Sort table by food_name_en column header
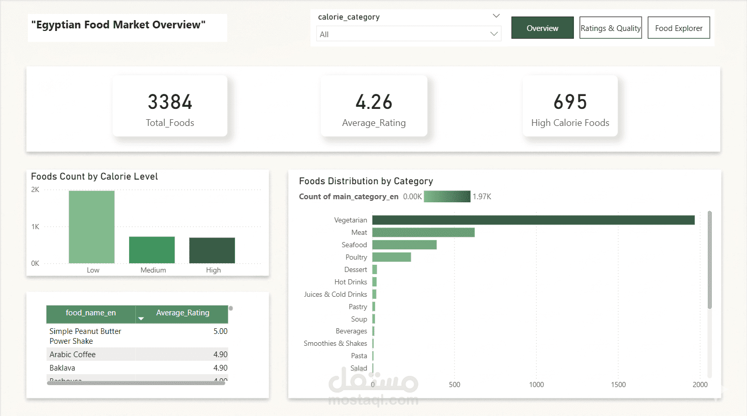The height and width of the screenshot is (416, 747). point(91,313)
